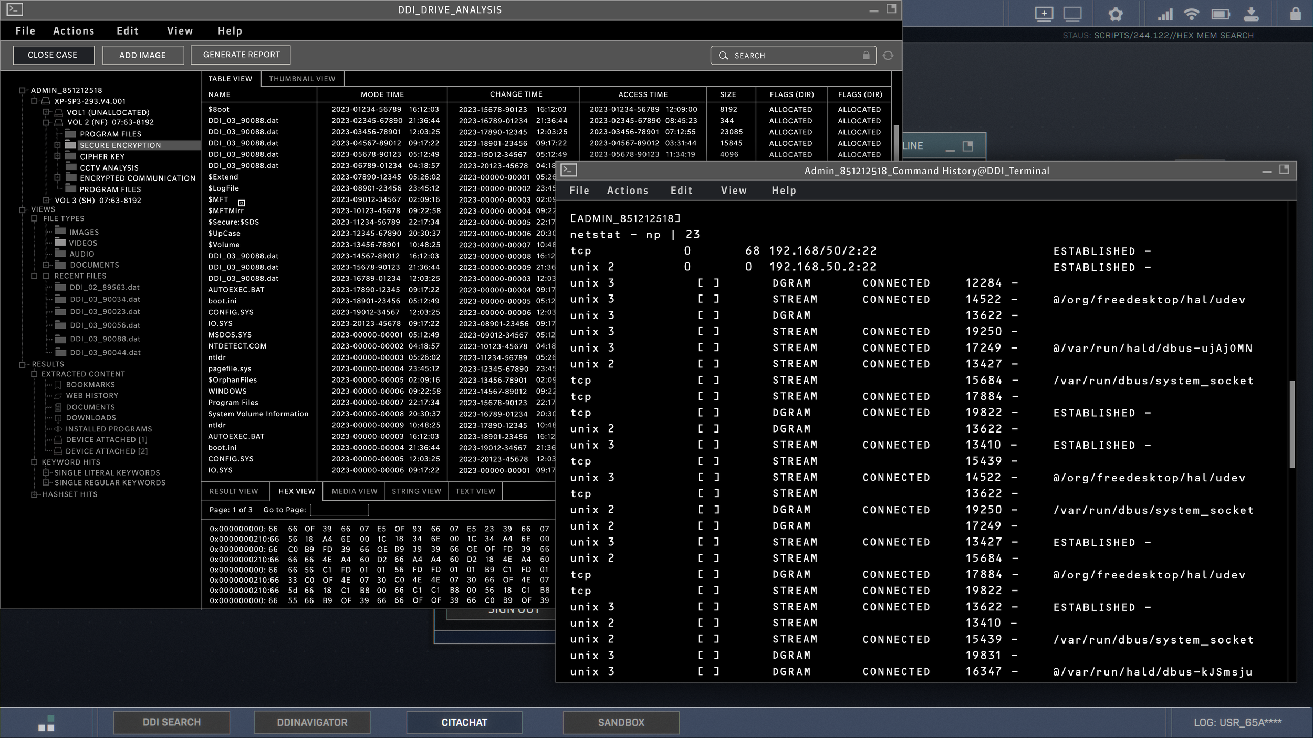The height and width of the screenshot is (738, 1313).
Task: Expand the CIPHER KEY folder node
Action: click(58, 156)
